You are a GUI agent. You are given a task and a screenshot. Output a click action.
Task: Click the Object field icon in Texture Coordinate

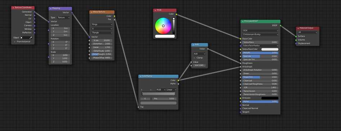[x=21, y=38]
